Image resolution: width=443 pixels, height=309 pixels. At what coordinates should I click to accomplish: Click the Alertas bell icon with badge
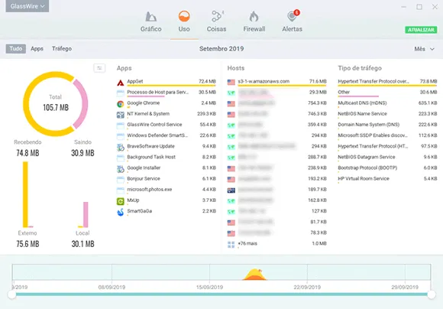(x=293, y=16)
